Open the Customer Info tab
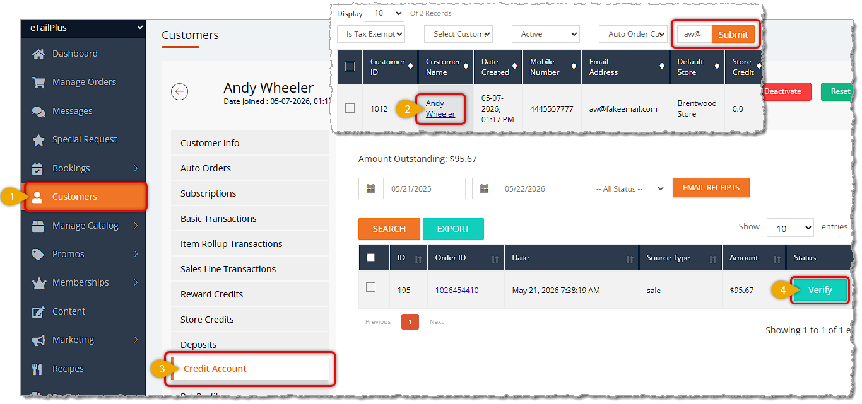 249,143
